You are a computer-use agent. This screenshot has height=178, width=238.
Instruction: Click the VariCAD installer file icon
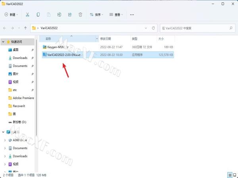[x=44, y=55]
